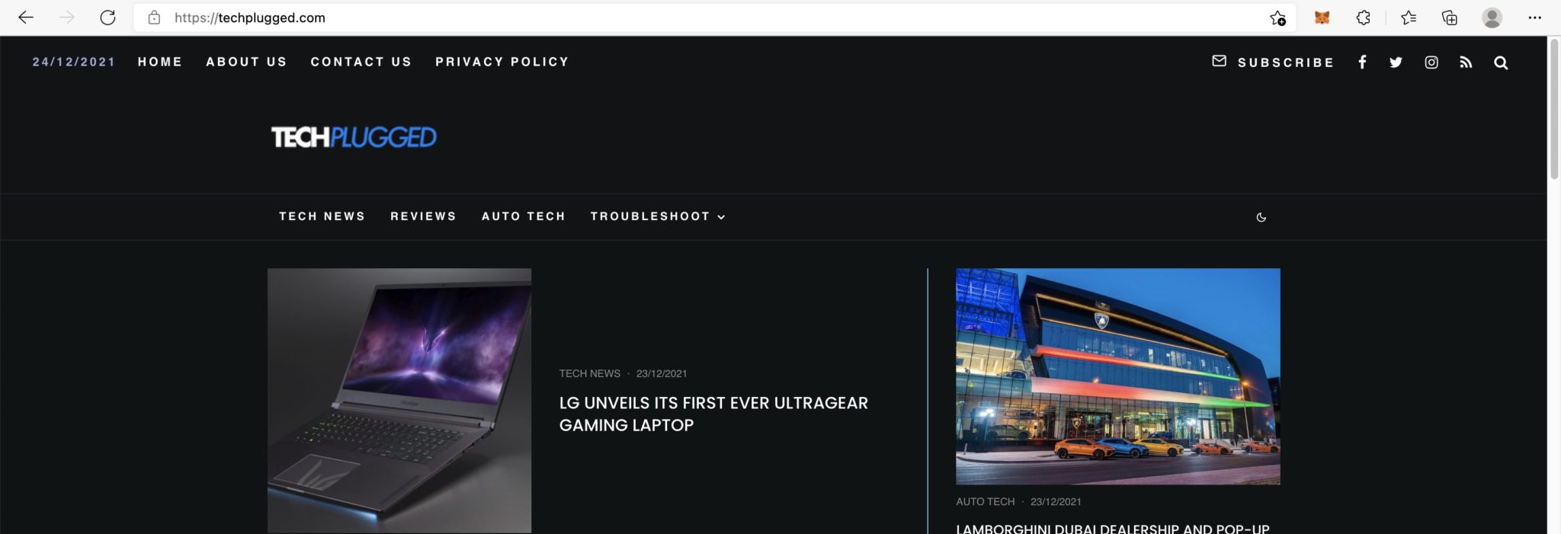Open the Reviews menu item
This screenshot has height=534, width=1561.
pyautogui.click(x=423, y=216)
